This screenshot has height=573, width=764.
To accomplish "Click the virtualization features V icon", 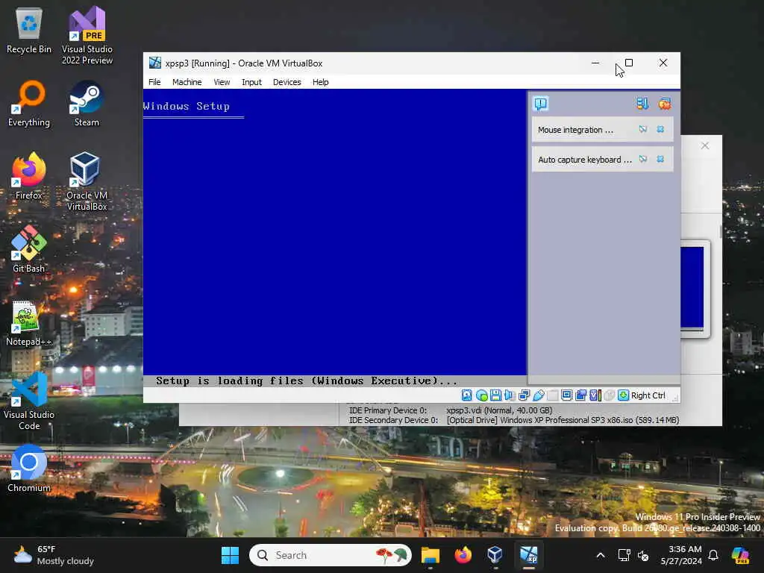I will point(595,395).
